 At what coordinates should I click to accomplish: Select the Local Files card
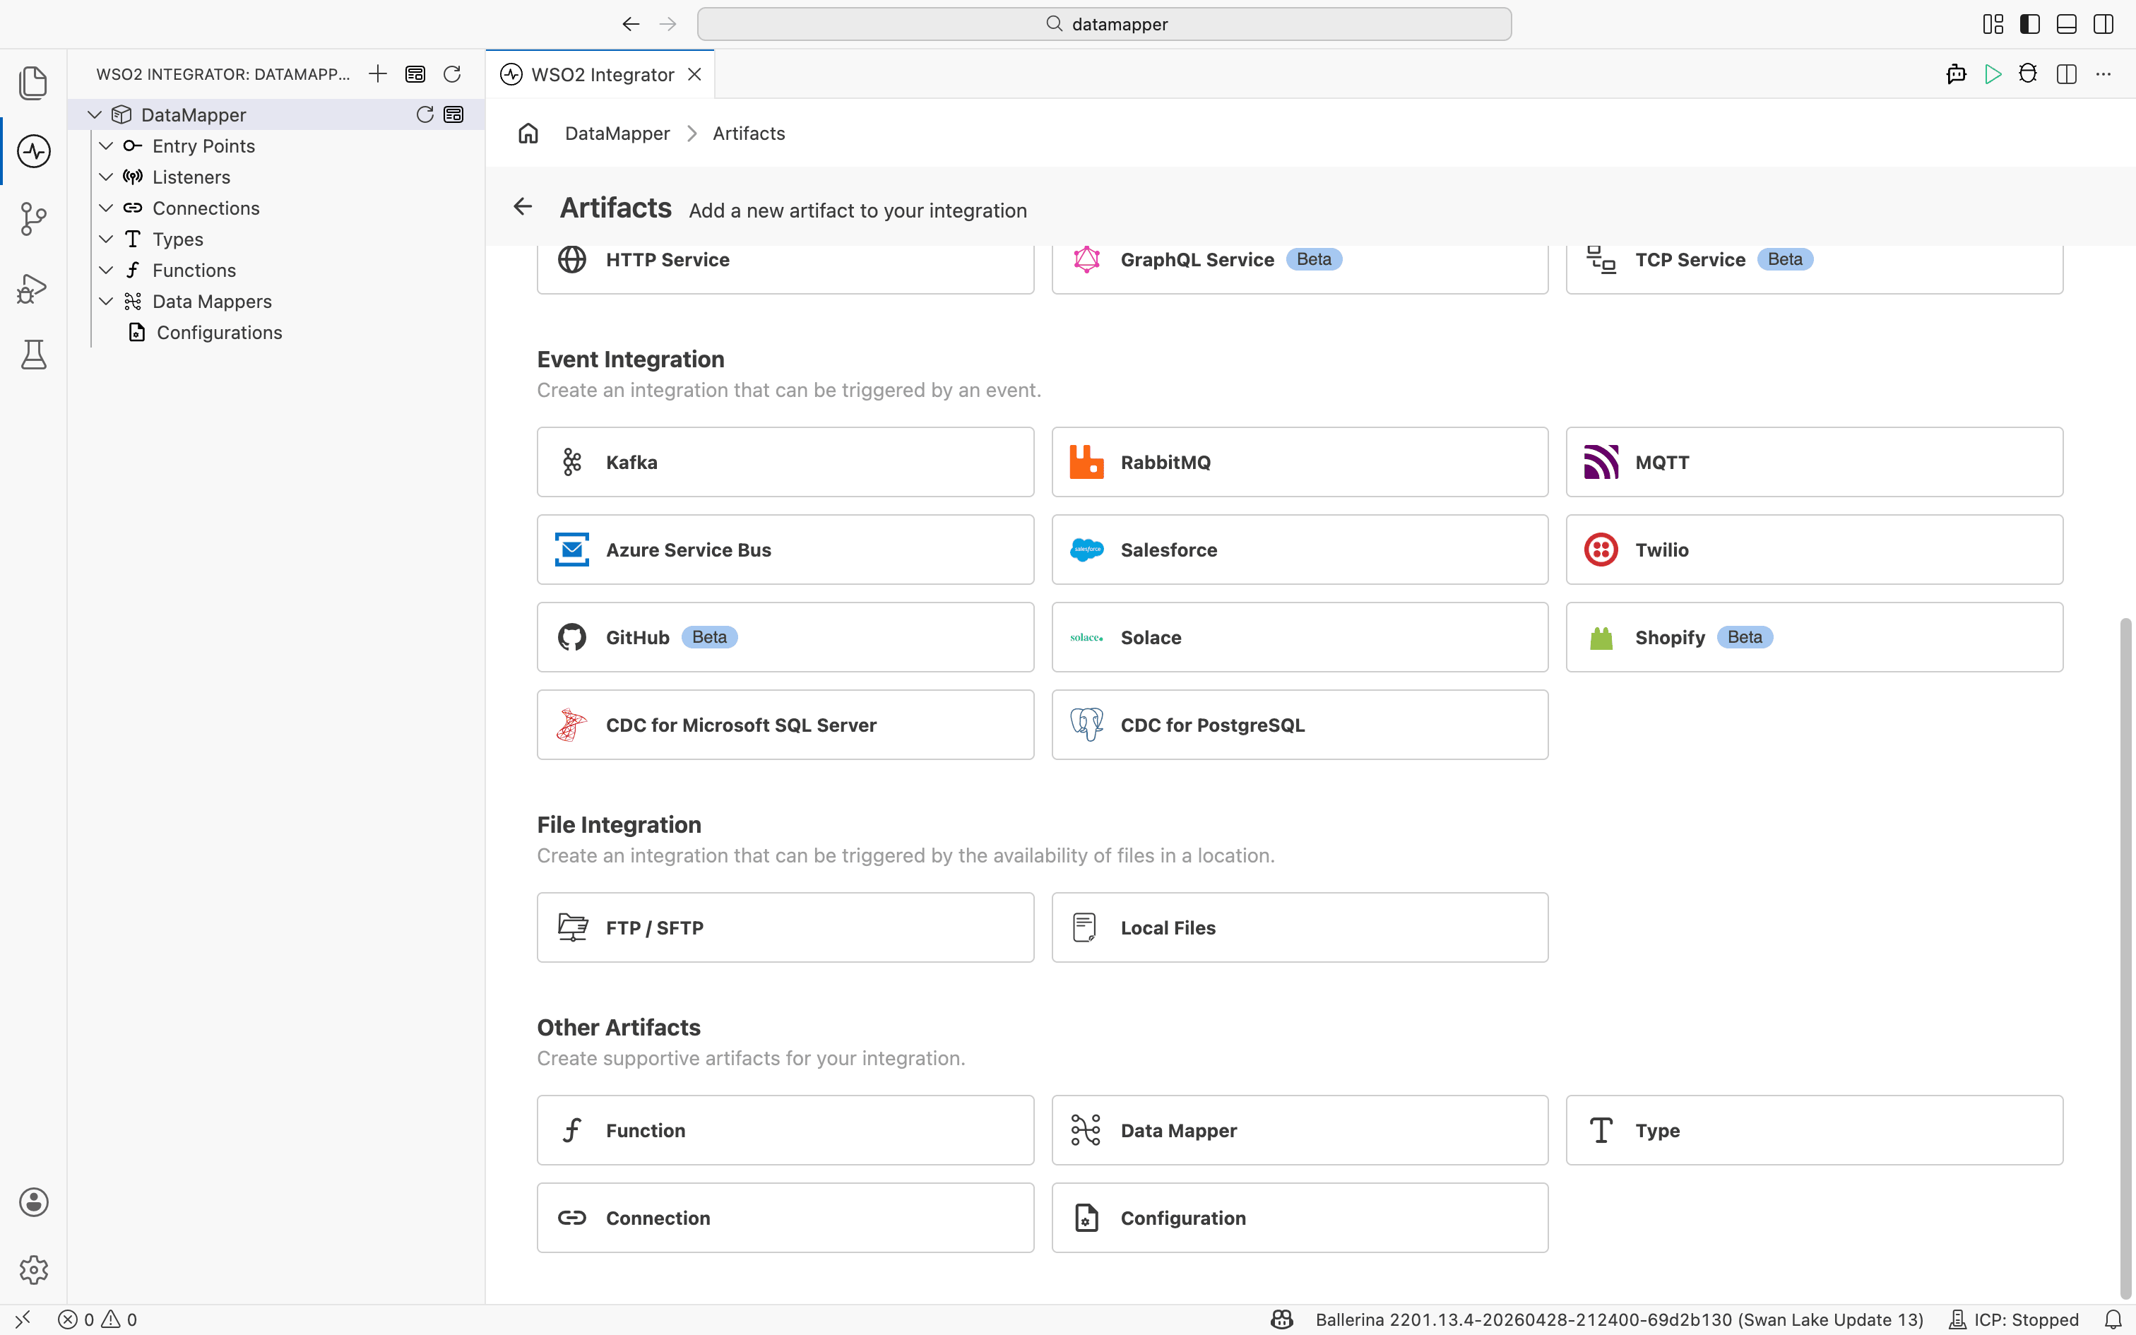1300,927
